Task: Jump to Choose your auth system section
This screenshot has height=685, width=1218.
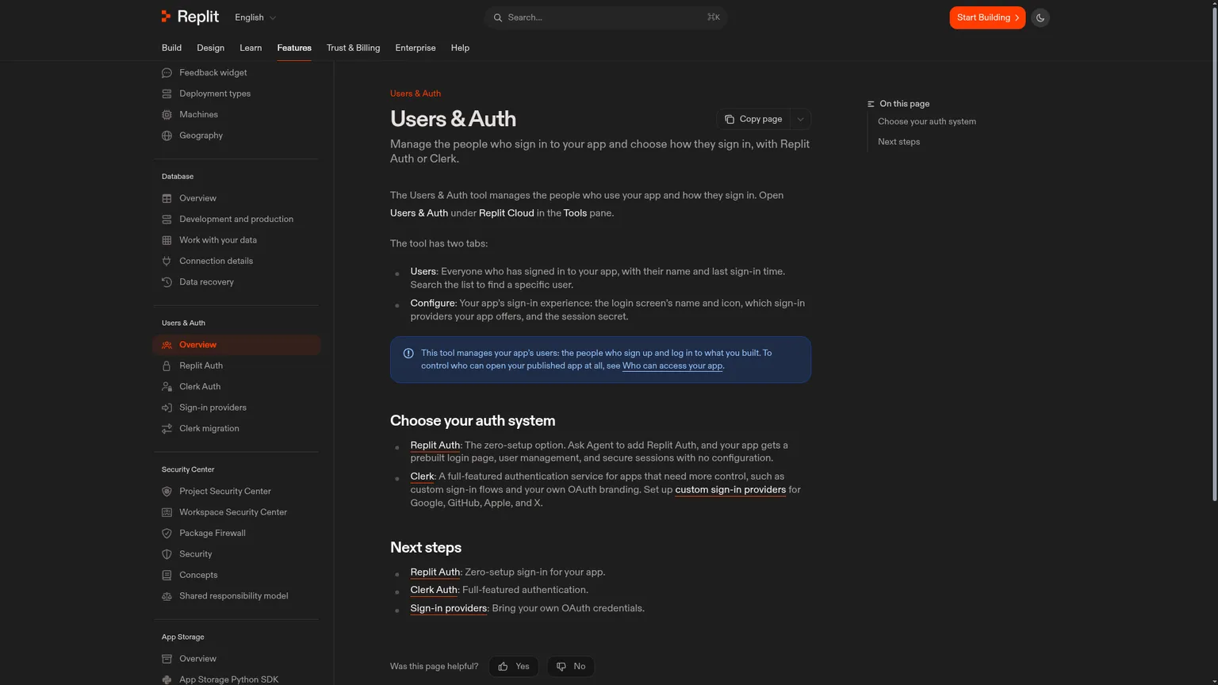Action: coord(927,122)
